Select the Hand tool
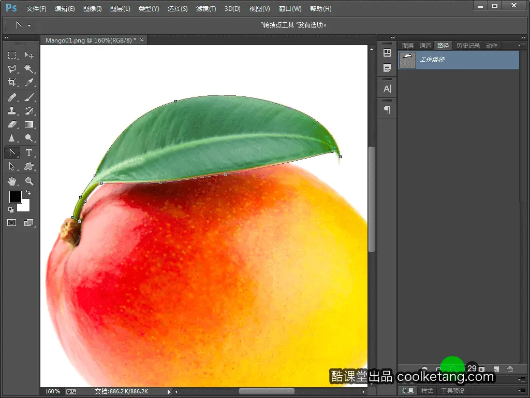The image size is (530, 398). [12, 181]
